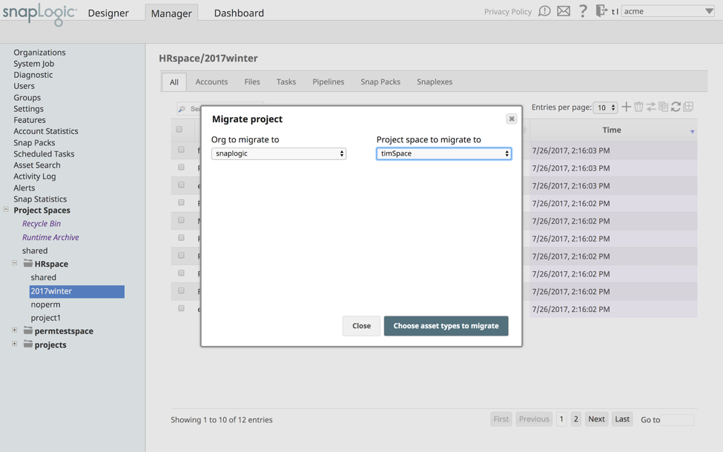The image size is (723, 452).
Task: Go to page 1 of entries
Action: coord(561,419)
